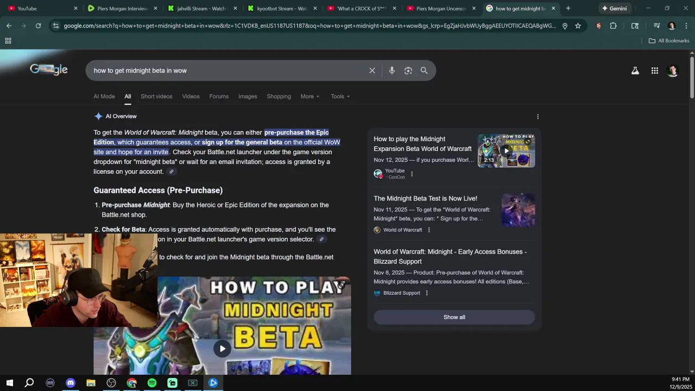Select the Short videos filter
The height and width of the screenshot is (391, 695).
pos(156,97)
